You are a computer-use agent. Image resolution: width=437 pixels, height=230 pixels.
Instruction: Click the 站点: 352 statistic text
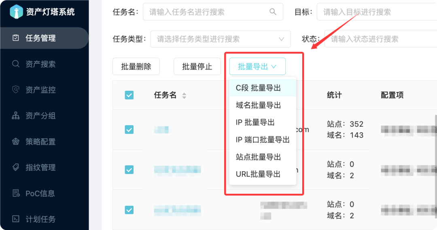(x=345, y=124)
